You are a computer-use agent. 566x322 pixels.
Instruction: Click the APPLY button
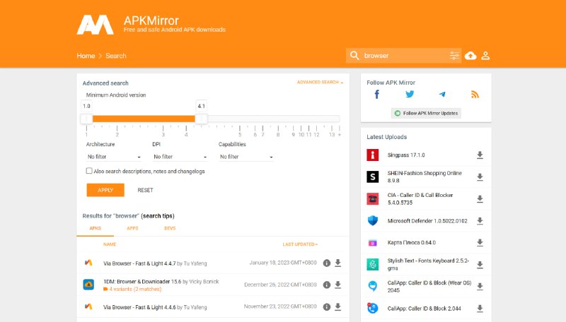point(105,190)
